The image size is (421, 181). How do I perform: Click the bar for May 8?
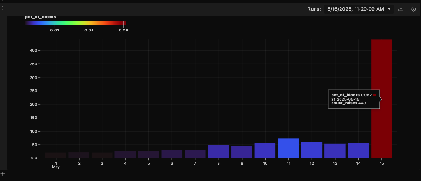pos(219,151)
